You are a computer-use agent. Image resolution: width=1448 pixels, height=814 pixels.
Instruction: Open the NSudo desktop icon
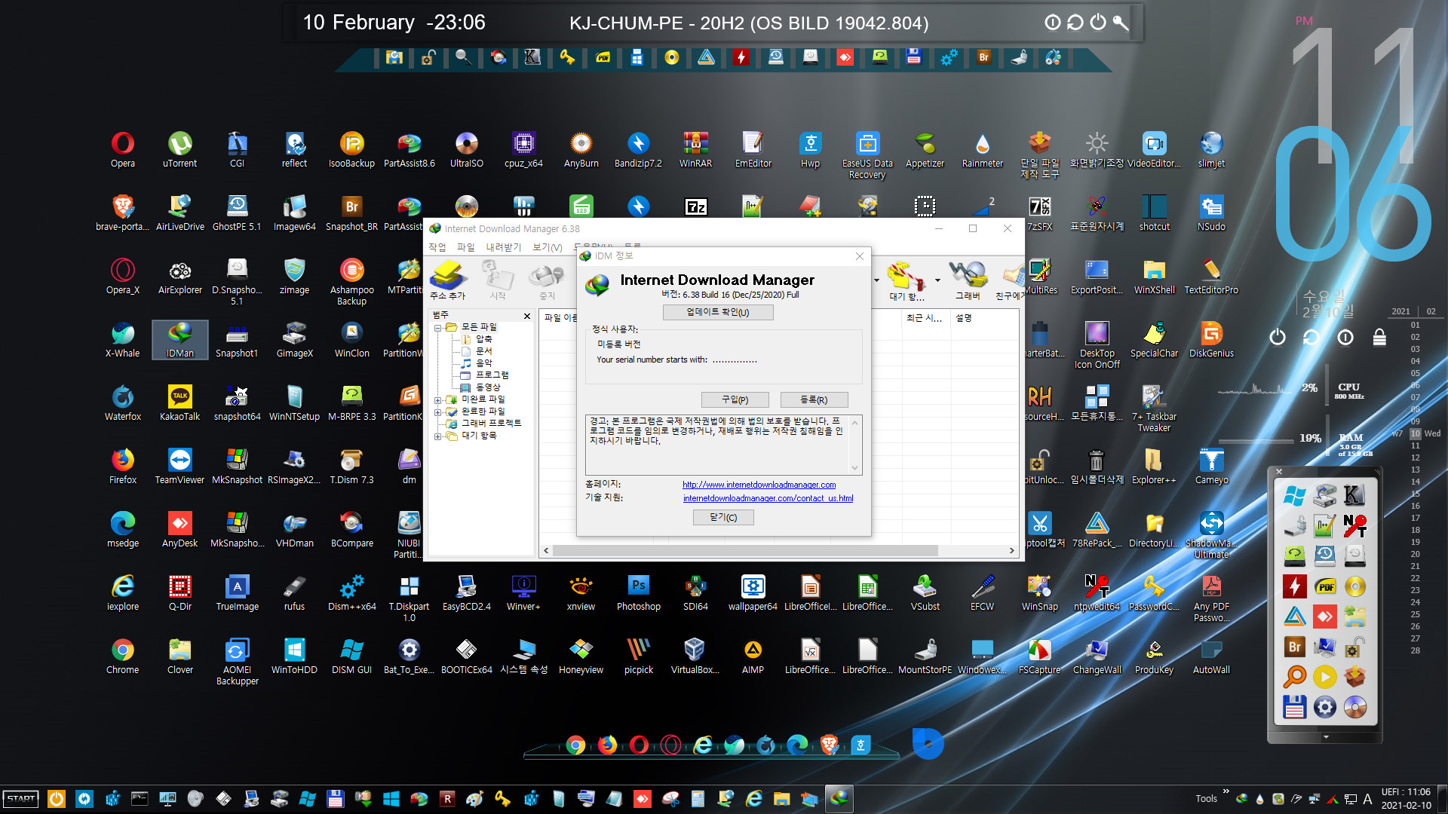click(1211, 213)
